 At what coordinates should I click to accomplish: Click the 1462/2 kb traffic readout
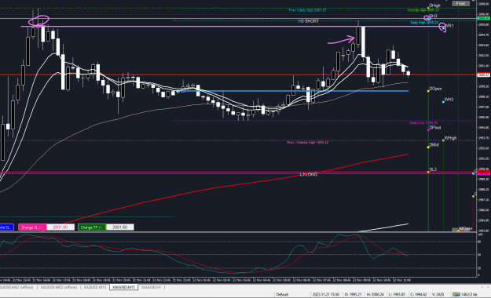(x=469, y=294)
